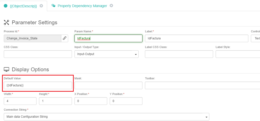The width and height of the screenshot is (260, 121).
Task: Select the {{ObjectDescrip}} tab
Action: pyautogui.click(x=23, y=6)
